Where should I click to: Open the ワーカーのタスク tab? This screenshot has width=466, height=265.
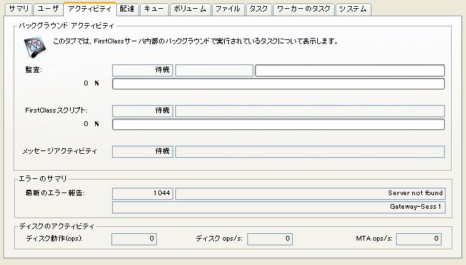click(304, 9)
